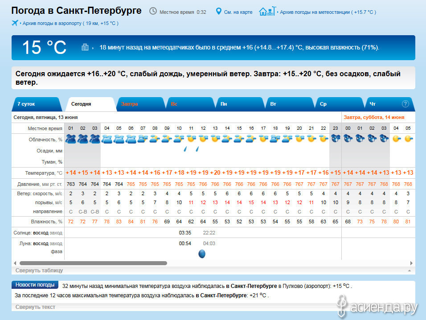Open Архив погоды на метеостанции link
The width and height of the screenshot is (426, 320).
point(328,12)
